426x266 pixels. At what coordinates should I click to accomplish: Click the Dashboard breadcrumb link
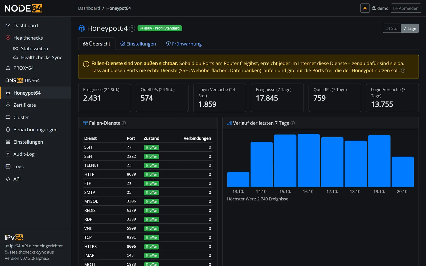(x=89, y=8)
